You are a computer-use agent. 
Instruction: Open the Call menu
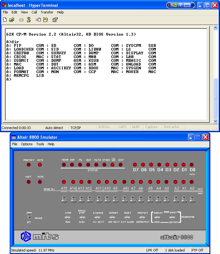[x=34, y=12]
